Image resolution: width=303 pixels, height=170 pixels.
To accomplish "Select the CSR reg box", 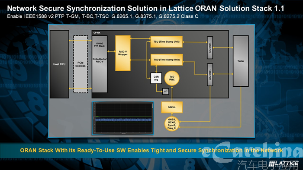I will (156, 78).
